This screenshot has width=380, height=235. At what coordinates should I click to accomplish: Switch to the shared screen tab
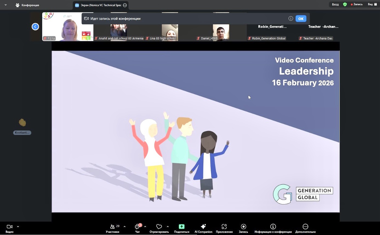pyautogui.click(x=101, y=5)
